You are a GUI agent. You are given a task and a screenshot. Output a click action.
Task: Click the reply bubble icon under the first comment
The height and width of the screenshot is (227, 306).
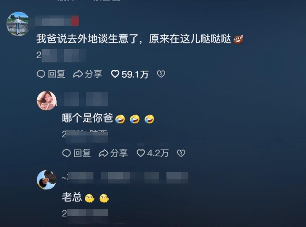click(x=41, y=74)
